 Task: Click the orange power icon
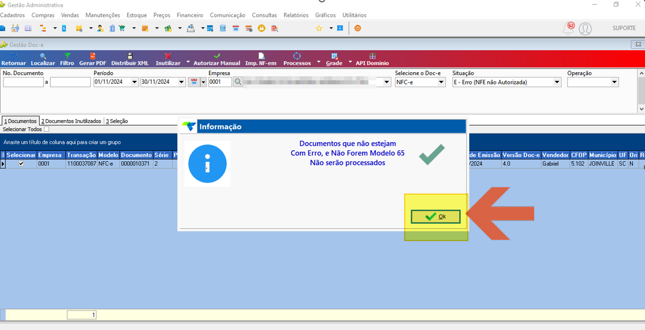coord(357,28)
